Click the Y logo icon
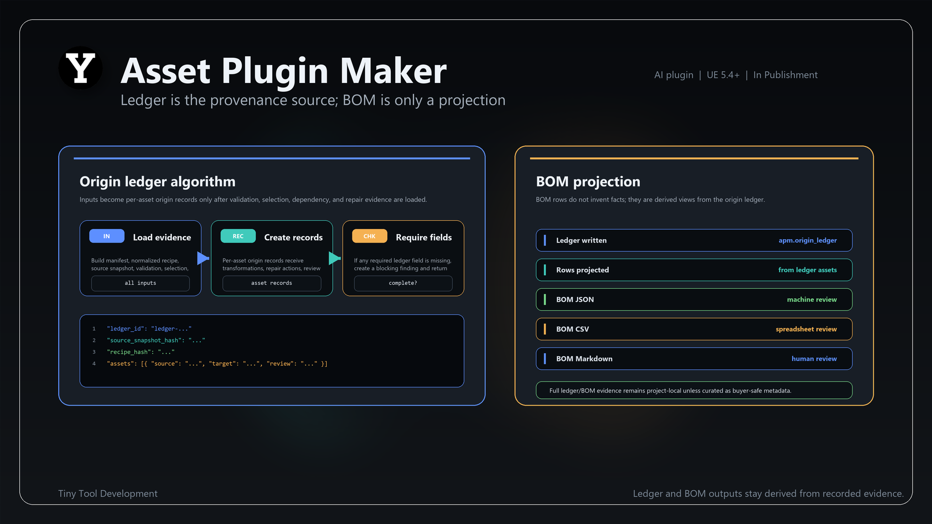 point(81,68)
